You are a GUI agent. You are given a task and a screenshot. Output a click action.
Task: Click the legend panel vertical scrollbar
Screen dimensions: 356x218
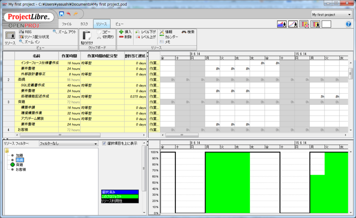point(144,177)
